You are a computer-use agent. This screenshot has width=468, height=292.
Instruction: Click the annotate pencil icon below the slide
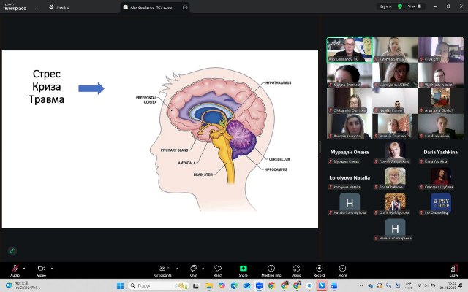(x=12, y=250)
